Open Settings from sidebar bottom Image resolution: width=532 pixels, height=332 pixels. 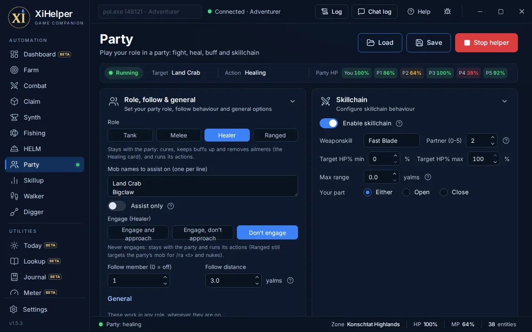click(x=44, y=310)
